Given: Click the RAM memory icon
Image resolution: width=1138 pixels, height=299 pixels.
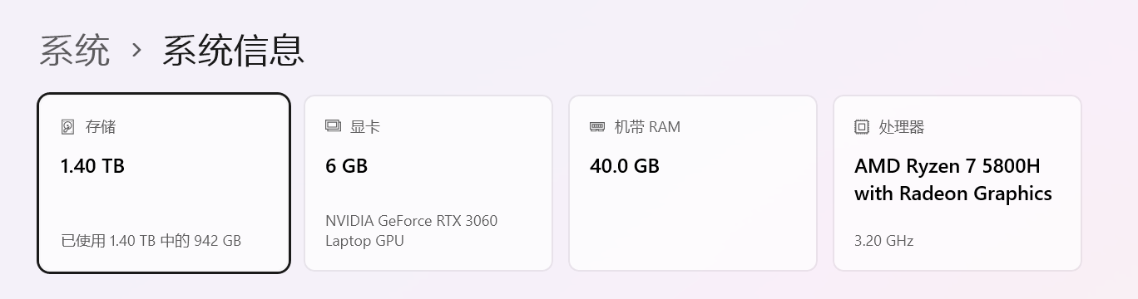Looking at the screenshot, I should pyautogui.click(x=597, y=127).
